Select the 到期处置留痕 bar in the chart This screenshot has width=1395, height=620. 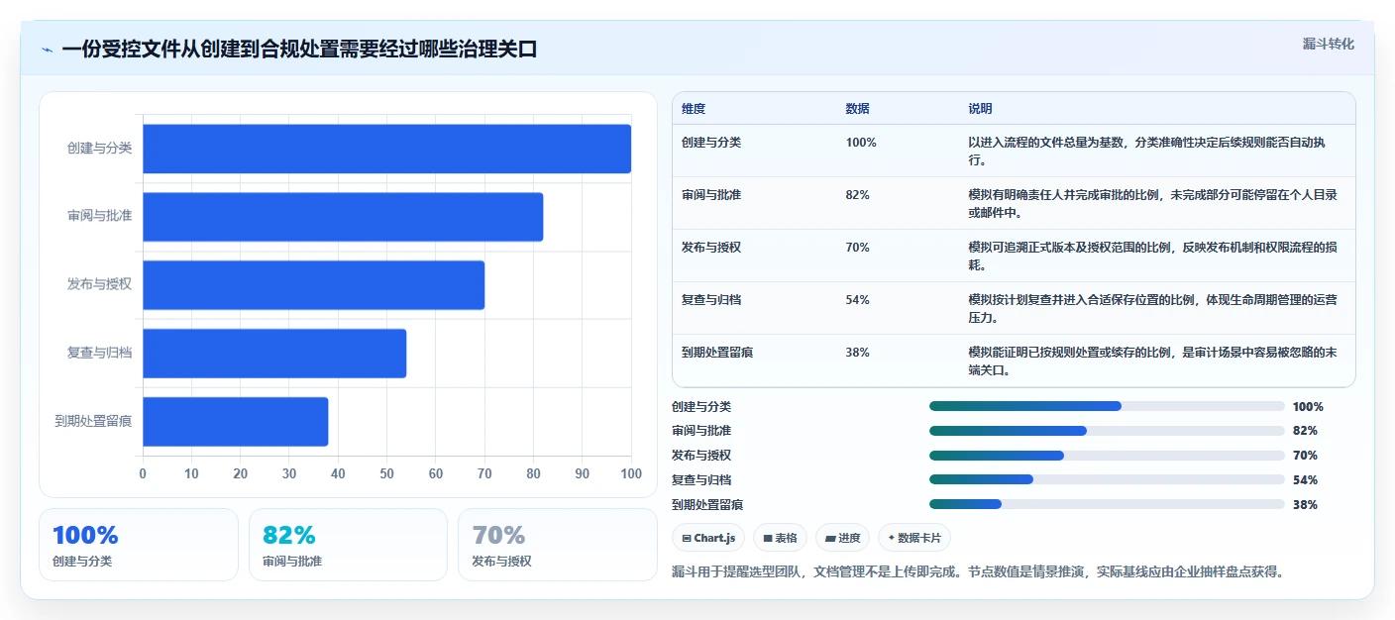(235, 422)
